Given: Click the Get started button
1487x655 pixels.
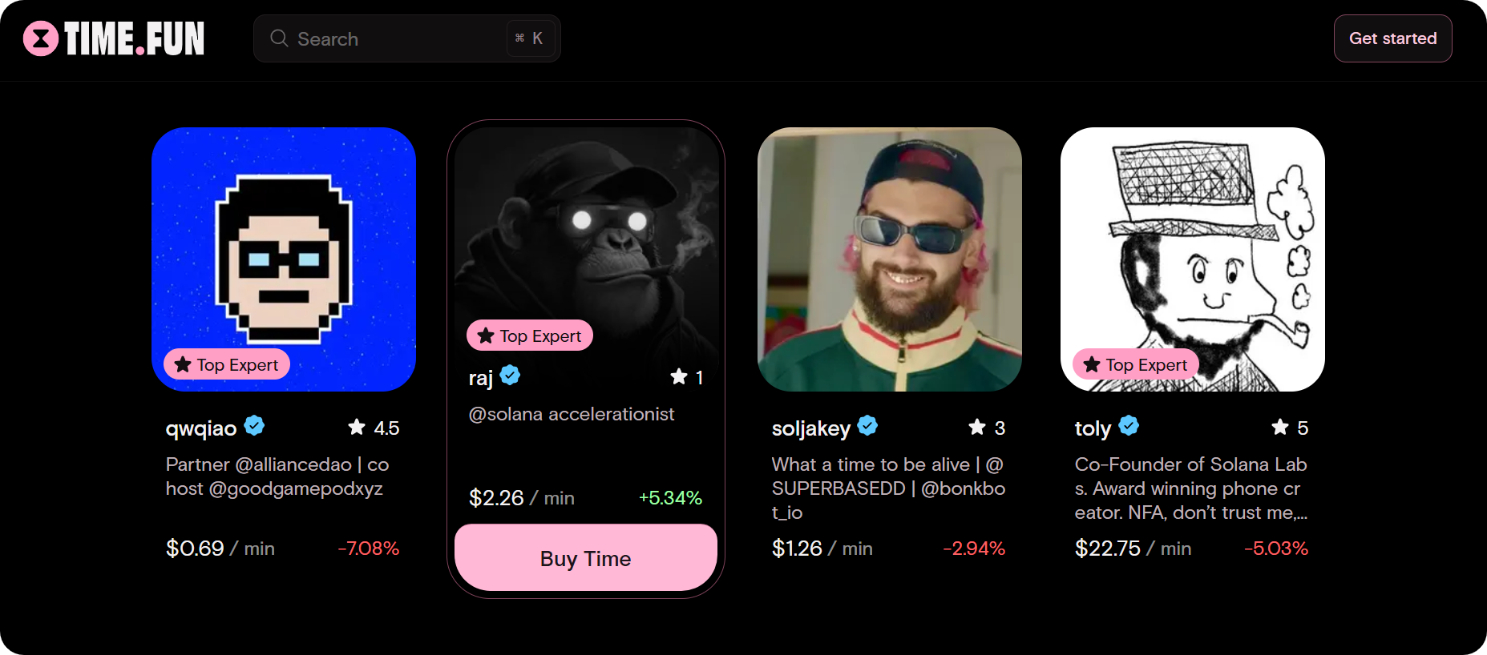Looking at the screenshot, I should tap(1392, 38).
